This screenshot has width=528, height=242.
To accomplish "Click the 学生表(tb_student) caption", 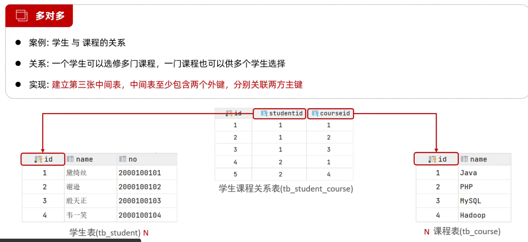I will coord(105,232).
